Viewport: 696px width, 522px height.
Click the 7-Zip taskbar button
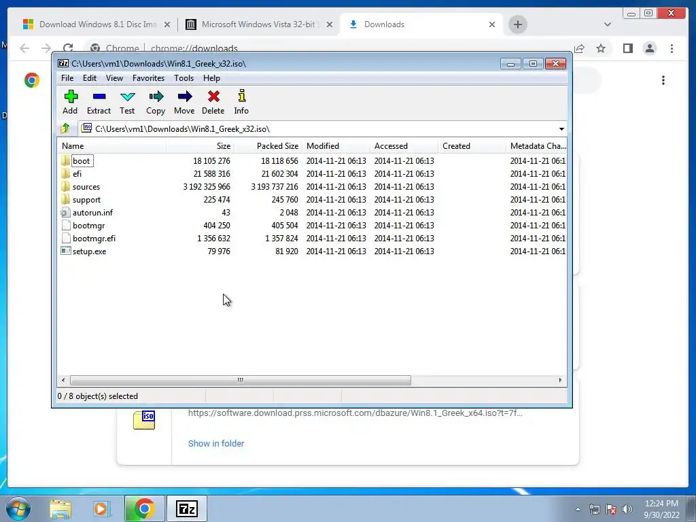pyautogui.click(x=186, y=508)
